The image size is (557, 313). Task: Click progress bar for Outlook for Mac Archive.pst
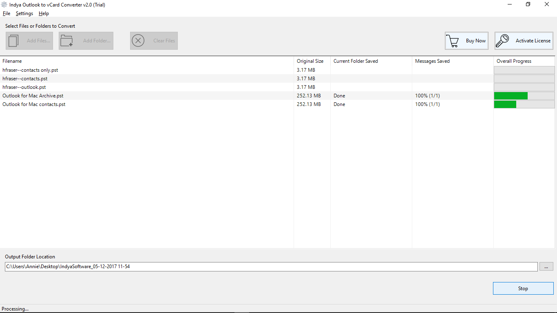(x=524, y=96)
